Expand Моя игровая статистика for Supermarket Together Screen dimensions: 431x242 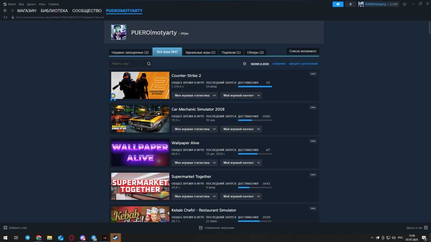(x=195, y=196)
